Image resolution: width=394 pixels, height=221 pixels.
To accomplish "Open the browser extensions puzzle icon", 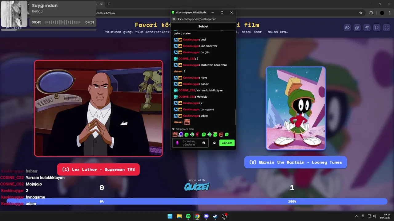I will pyautogui.click(x=371, y=13).
